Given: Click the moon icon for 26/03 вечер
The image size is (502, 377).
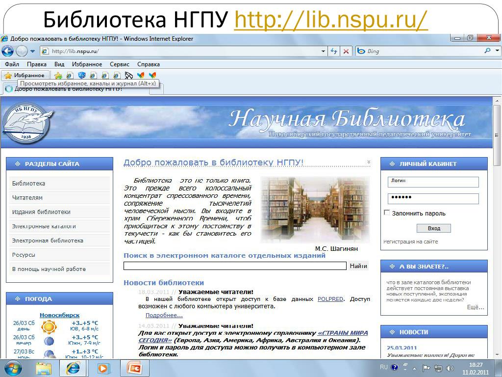Looking at the screenshot, I should 49,341.
